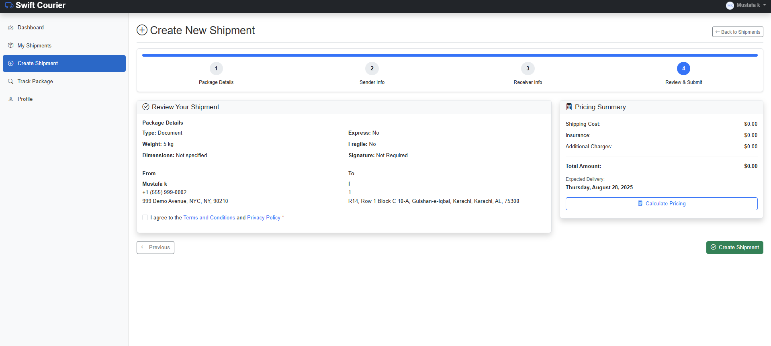Submit with the green Create Shipment button

(734, 248)
